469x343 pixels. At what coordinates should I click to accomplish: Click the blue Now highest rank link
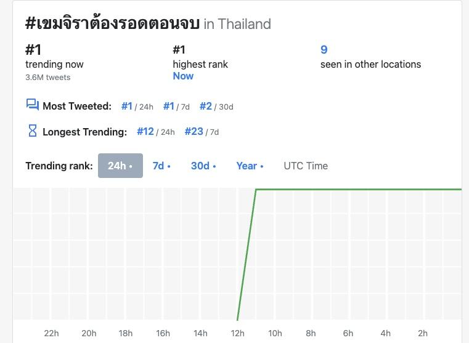(183, 76)
